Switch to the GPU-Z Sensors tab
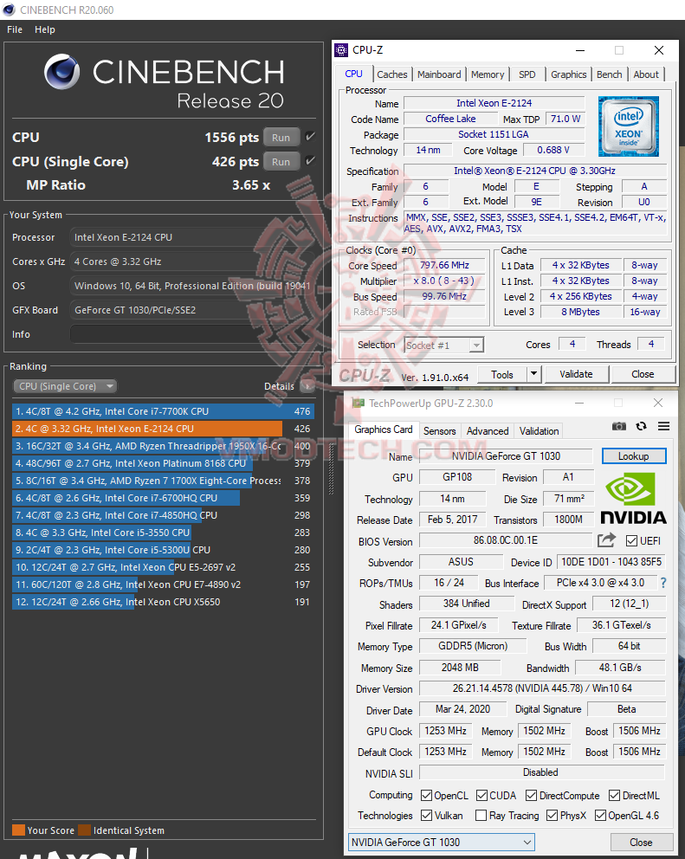 (x=440, y=431)
